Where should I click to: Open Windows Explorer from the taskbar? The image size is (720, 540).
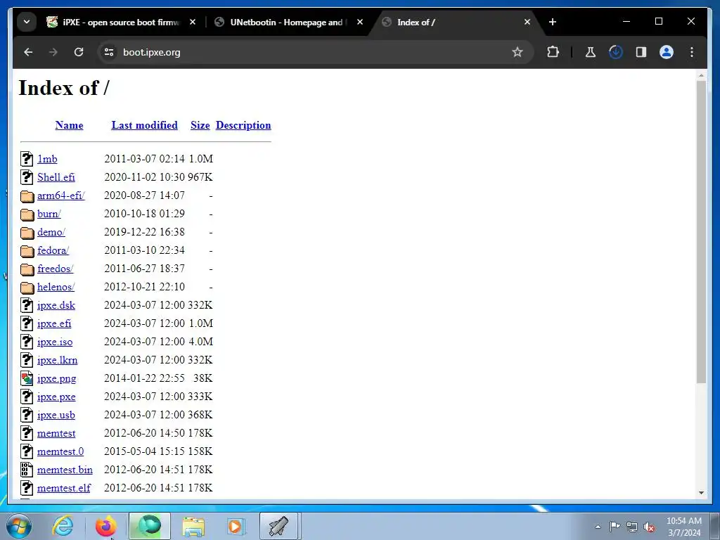point(193,526)
